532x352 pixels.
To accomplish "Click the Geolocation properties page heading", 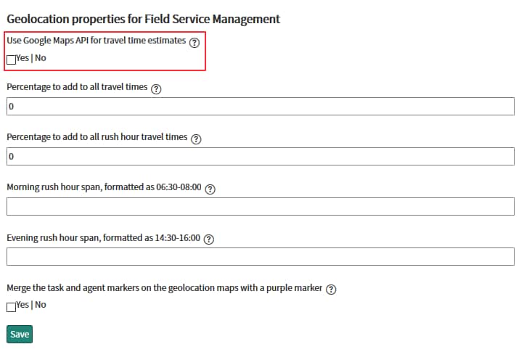I will (x=143, y=19).
